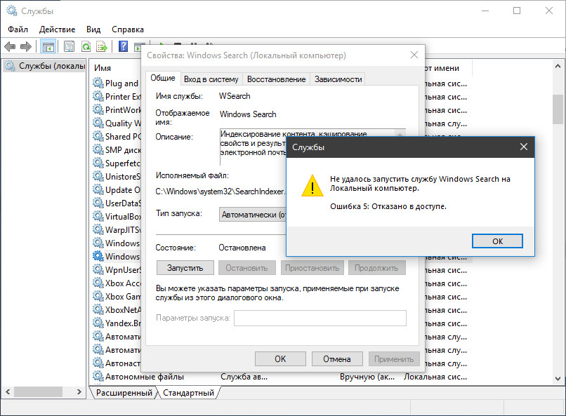Click the Остановлена status text
566x416 pixels.
point(242,248)
